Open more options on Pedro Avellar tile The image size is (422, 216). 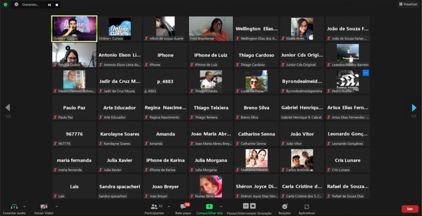click(366, 73)
